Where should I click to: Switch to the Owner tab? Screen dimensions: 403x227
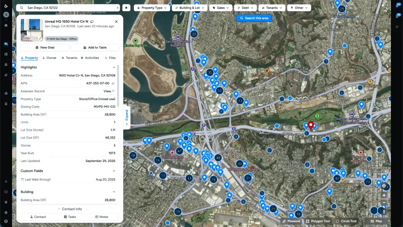click(x=49, y=58)
